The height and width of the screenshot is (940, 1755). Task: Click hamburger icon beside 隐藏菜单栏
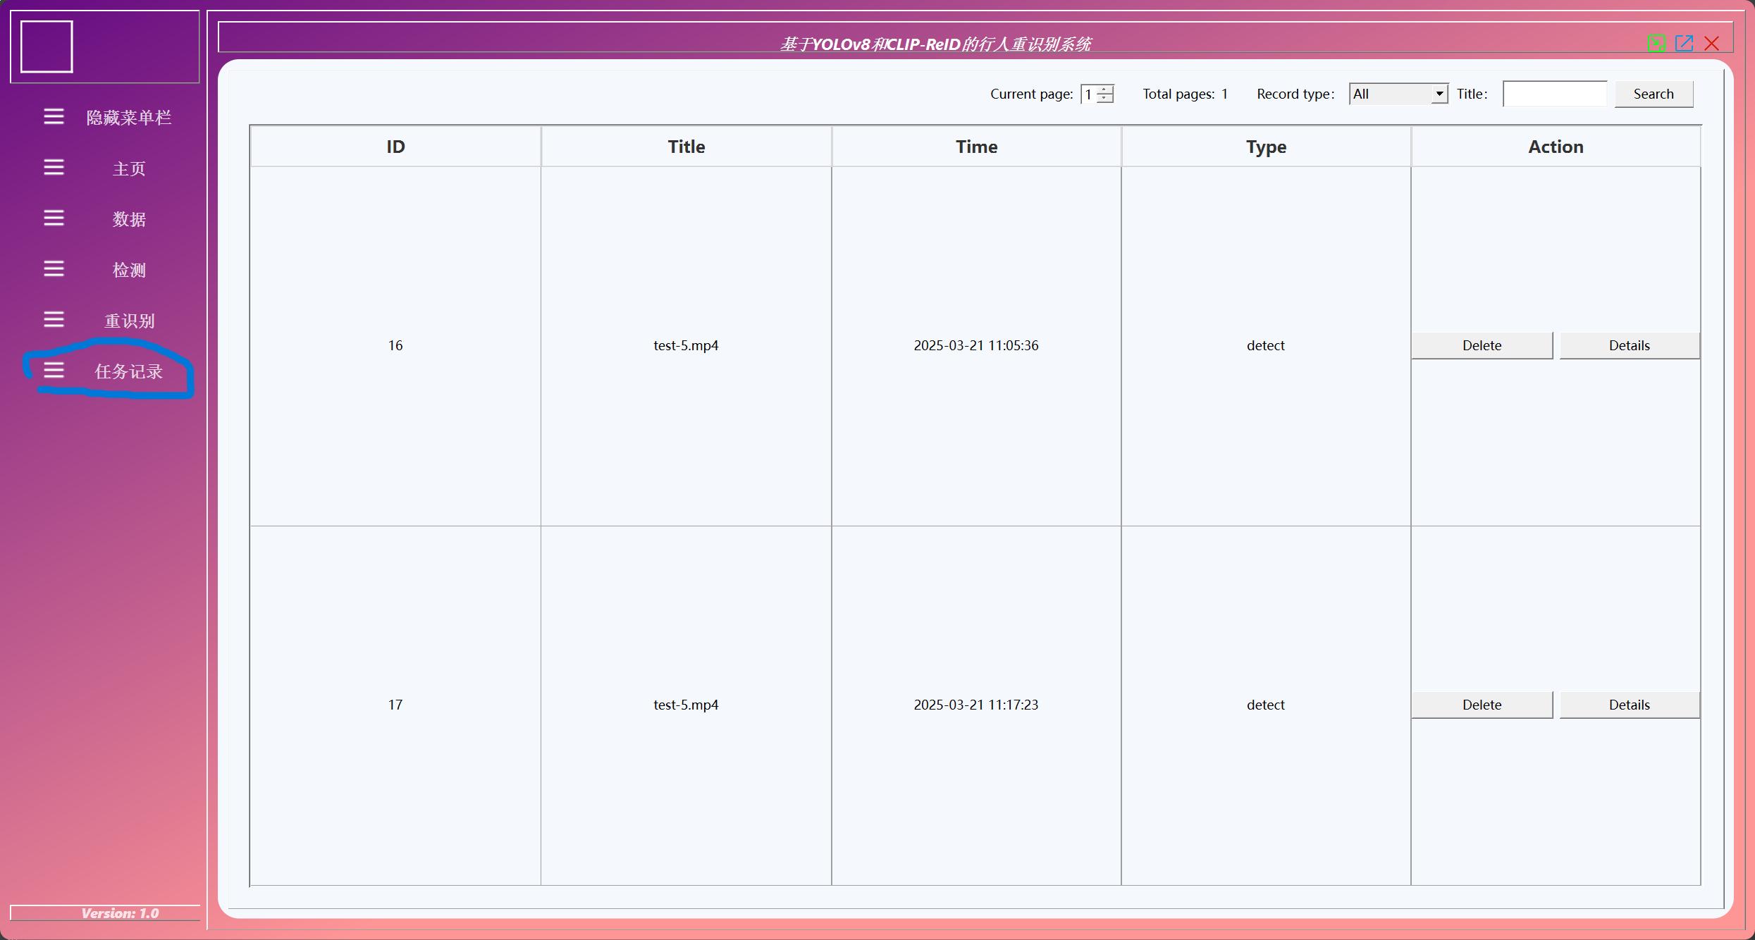pyautogui.click(x=54, y=116)
